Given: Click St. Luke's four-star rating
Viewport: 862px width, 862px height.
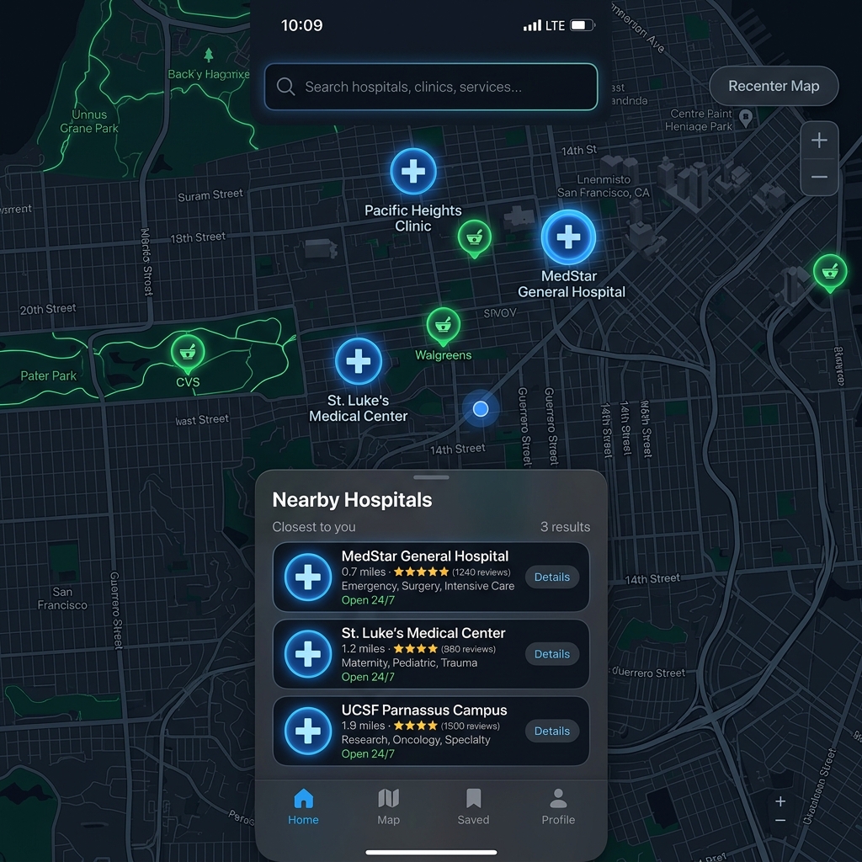Looking at the screenshot, I should tap(416, 649).
